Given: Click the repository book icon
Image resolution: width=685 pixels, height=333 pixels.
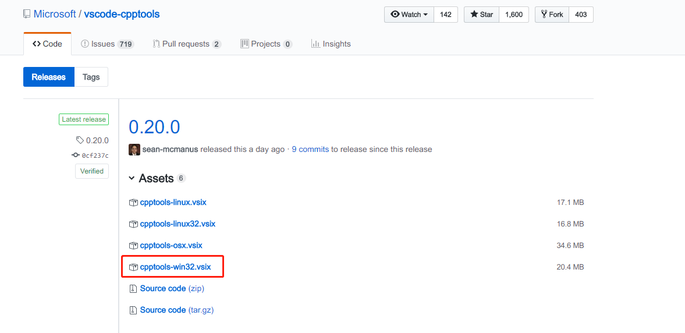Looking at the screenshot, I should coord(27,15).
